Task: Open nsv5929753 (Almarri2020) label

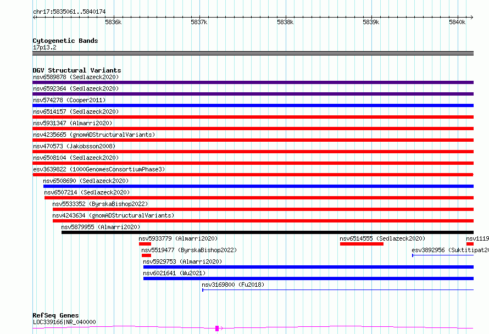Action: pyautogui.click(x=182, y=261)
